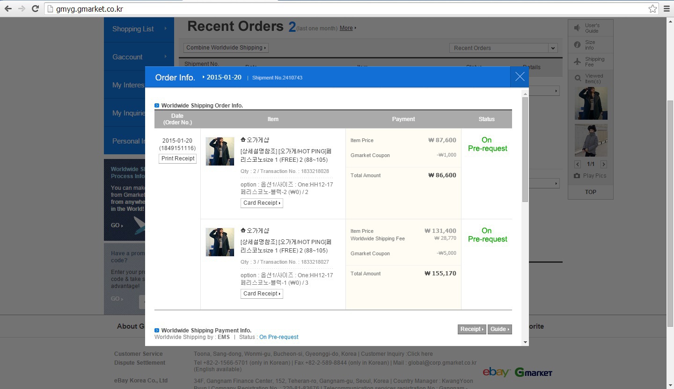Bookmark this page with the star icon
Viewport: 674px width, 389px height.
tap(652, 9)
